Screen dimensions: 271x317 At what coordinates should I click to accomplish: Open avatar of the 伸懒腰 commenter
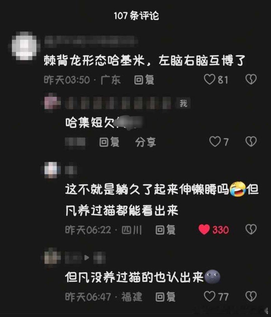[x=52, y=170]
